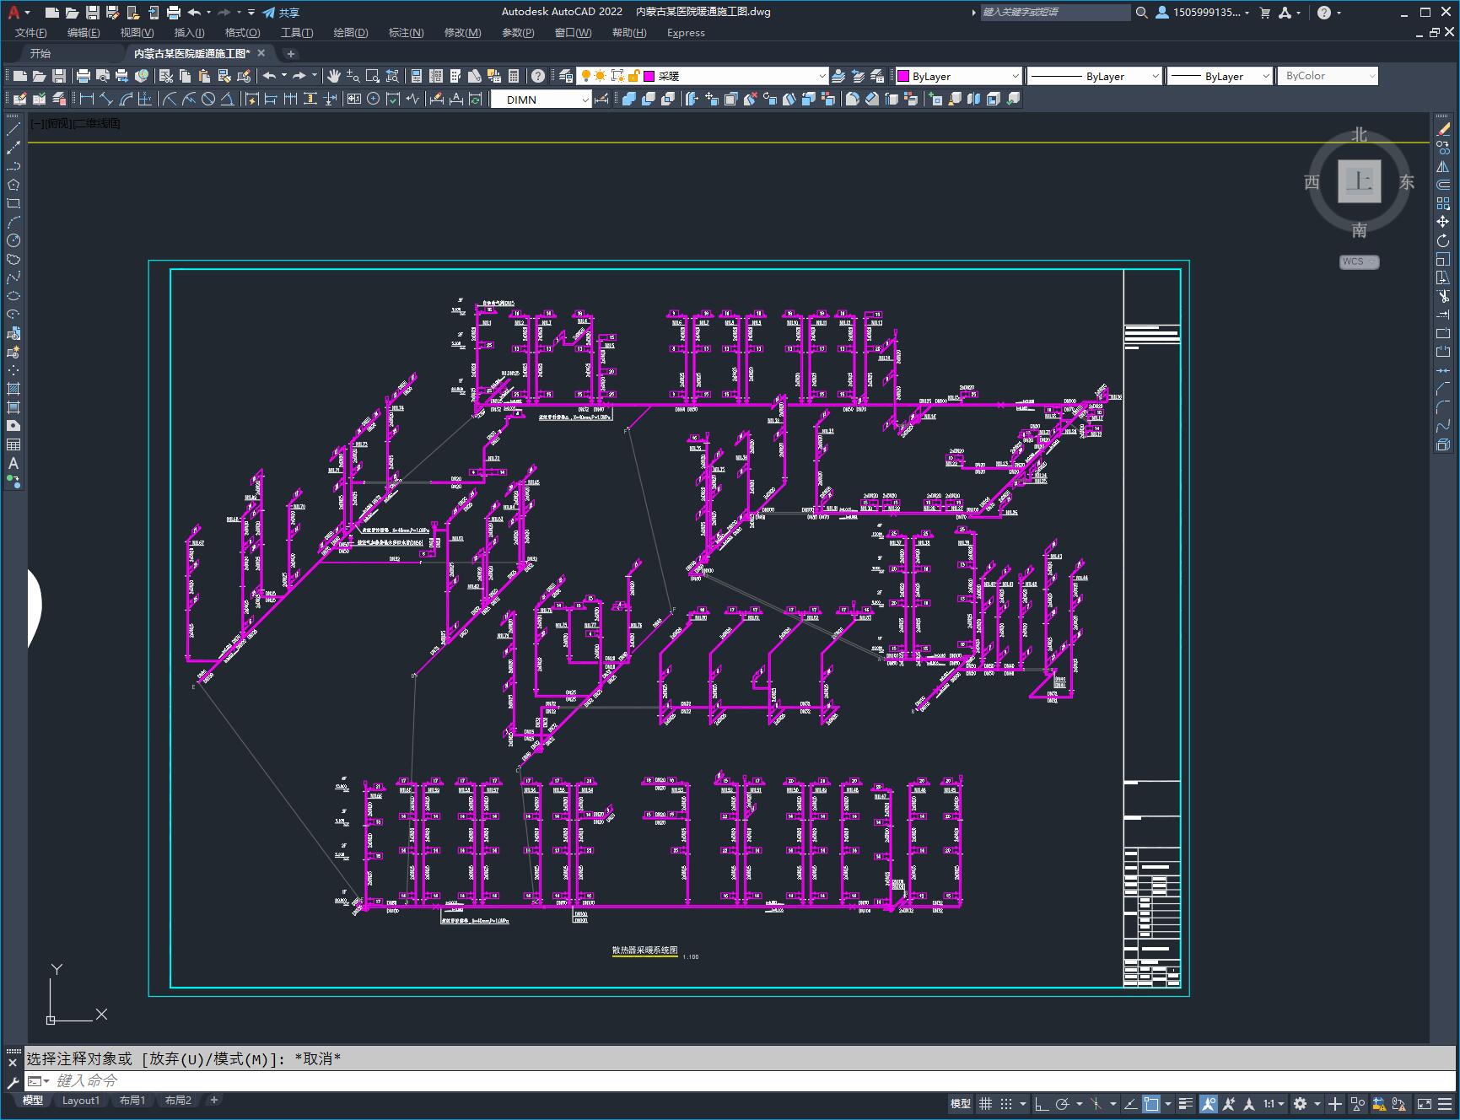
Task: Switch to the 布局2 layout tab
Action: click(x=178, y=1100)
